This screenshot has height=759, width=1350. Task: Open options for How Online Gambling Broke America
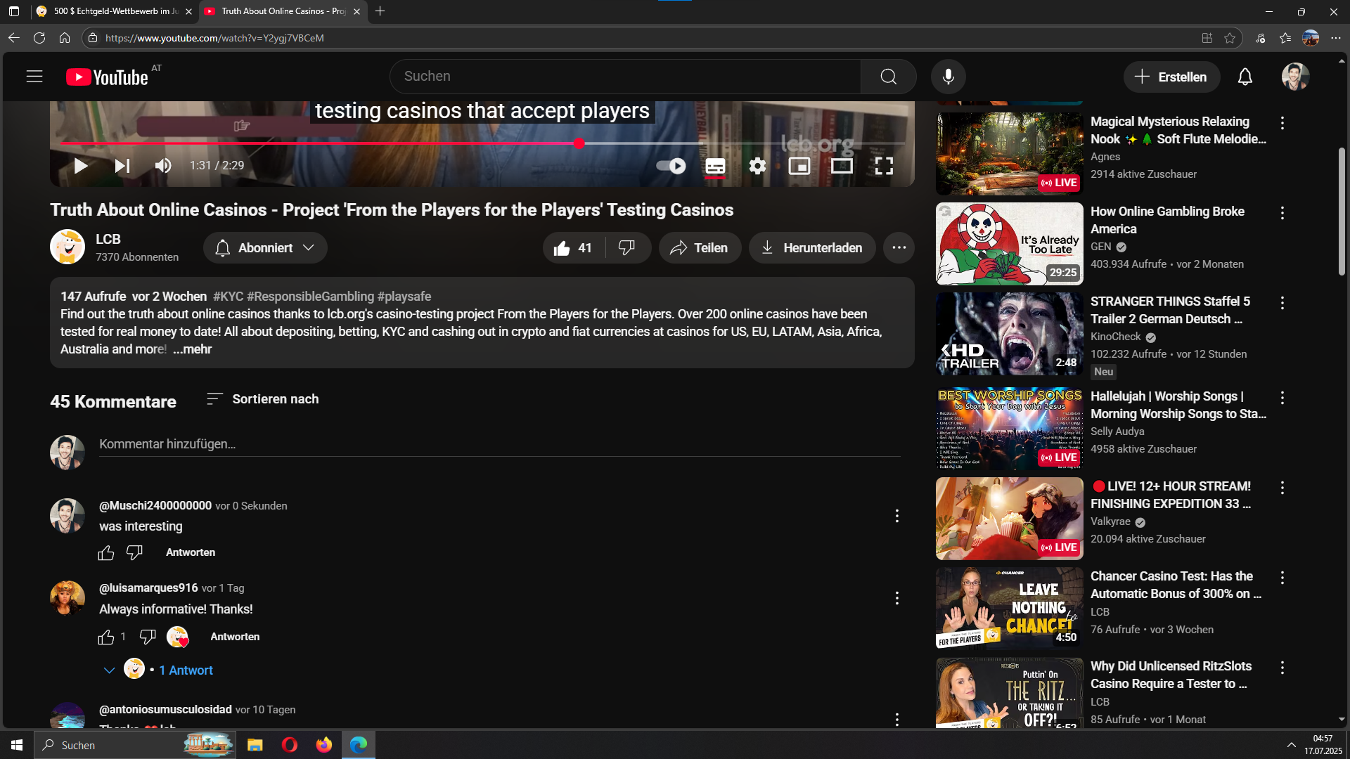1282,213
